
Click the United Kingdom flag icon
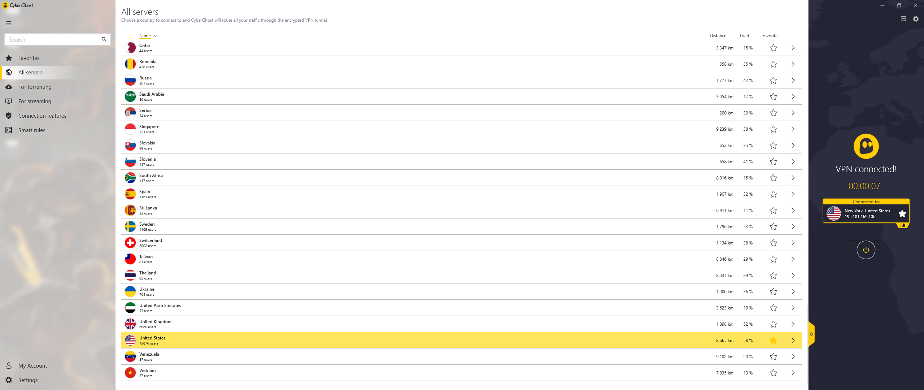(130, 324)
